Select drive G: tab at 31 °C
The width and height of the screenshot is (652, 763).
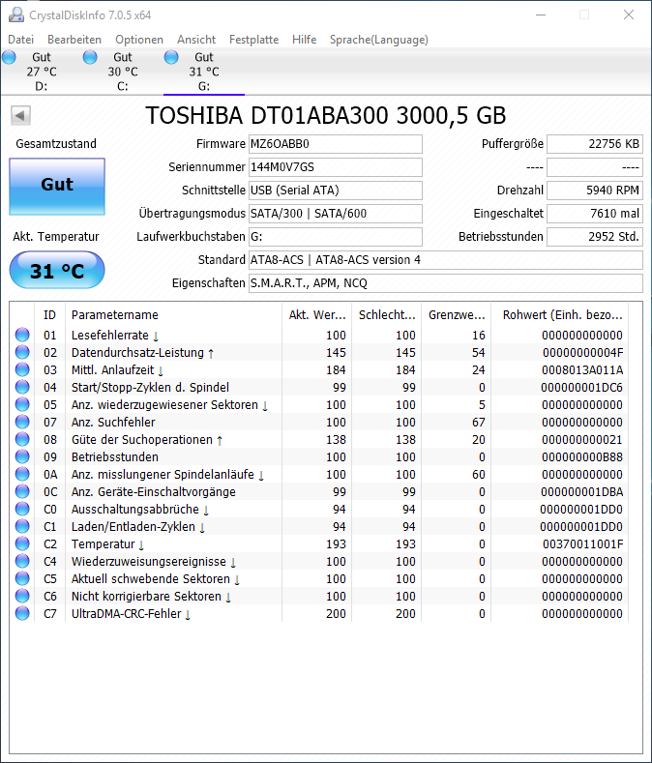pyautogui.click(x=203, y=72)
